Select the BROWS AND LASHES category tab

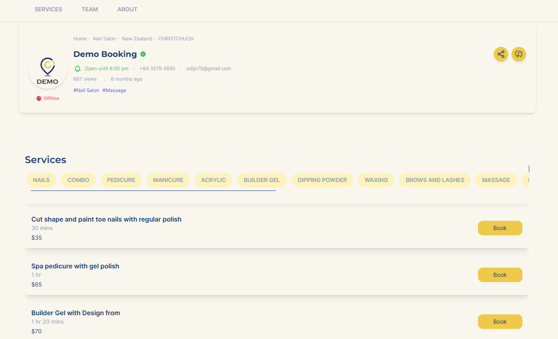(x=435, y=180)
